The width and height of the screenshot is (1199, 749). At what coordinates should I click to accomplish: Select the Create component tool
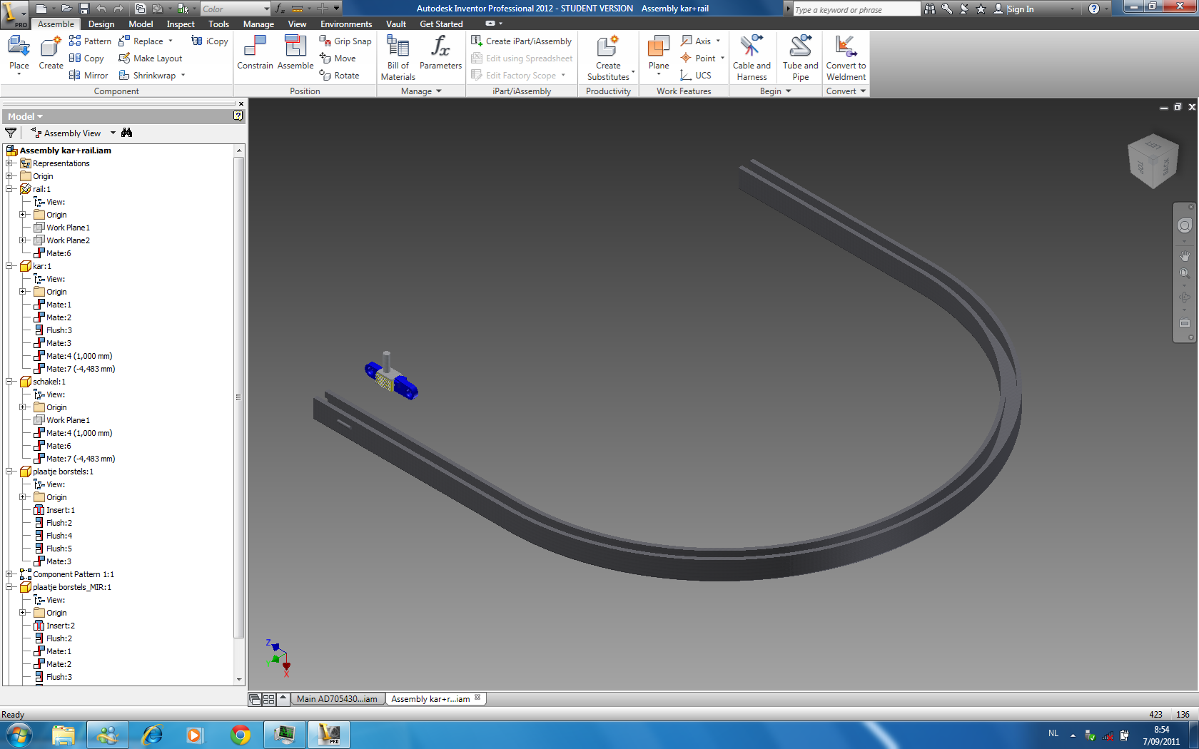click(x=51, y=53)
